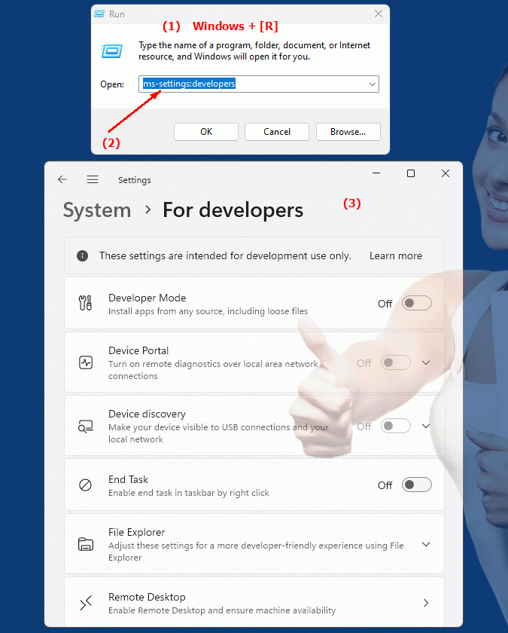Click the For developers heading
Image resolution: width=508 pixels, height=633 pixels.
pyautogui.click(x=233, y=210)
